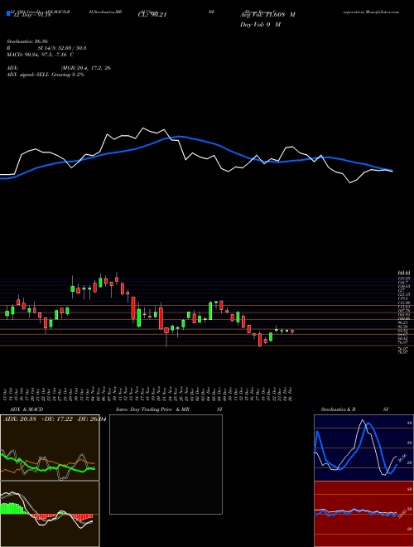Open the MACD histogram chart panel
Screen dimensions: 414x547
[50, 514]
